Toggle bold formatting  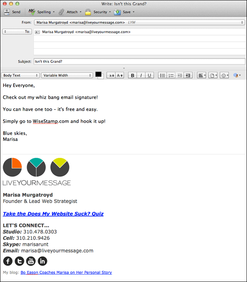(132, 75)
